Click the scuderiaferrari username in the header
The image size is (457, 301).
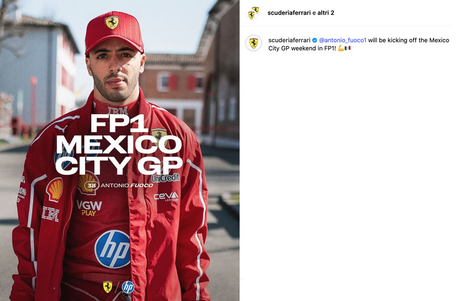pyautogui.click(x=289, y=13)
